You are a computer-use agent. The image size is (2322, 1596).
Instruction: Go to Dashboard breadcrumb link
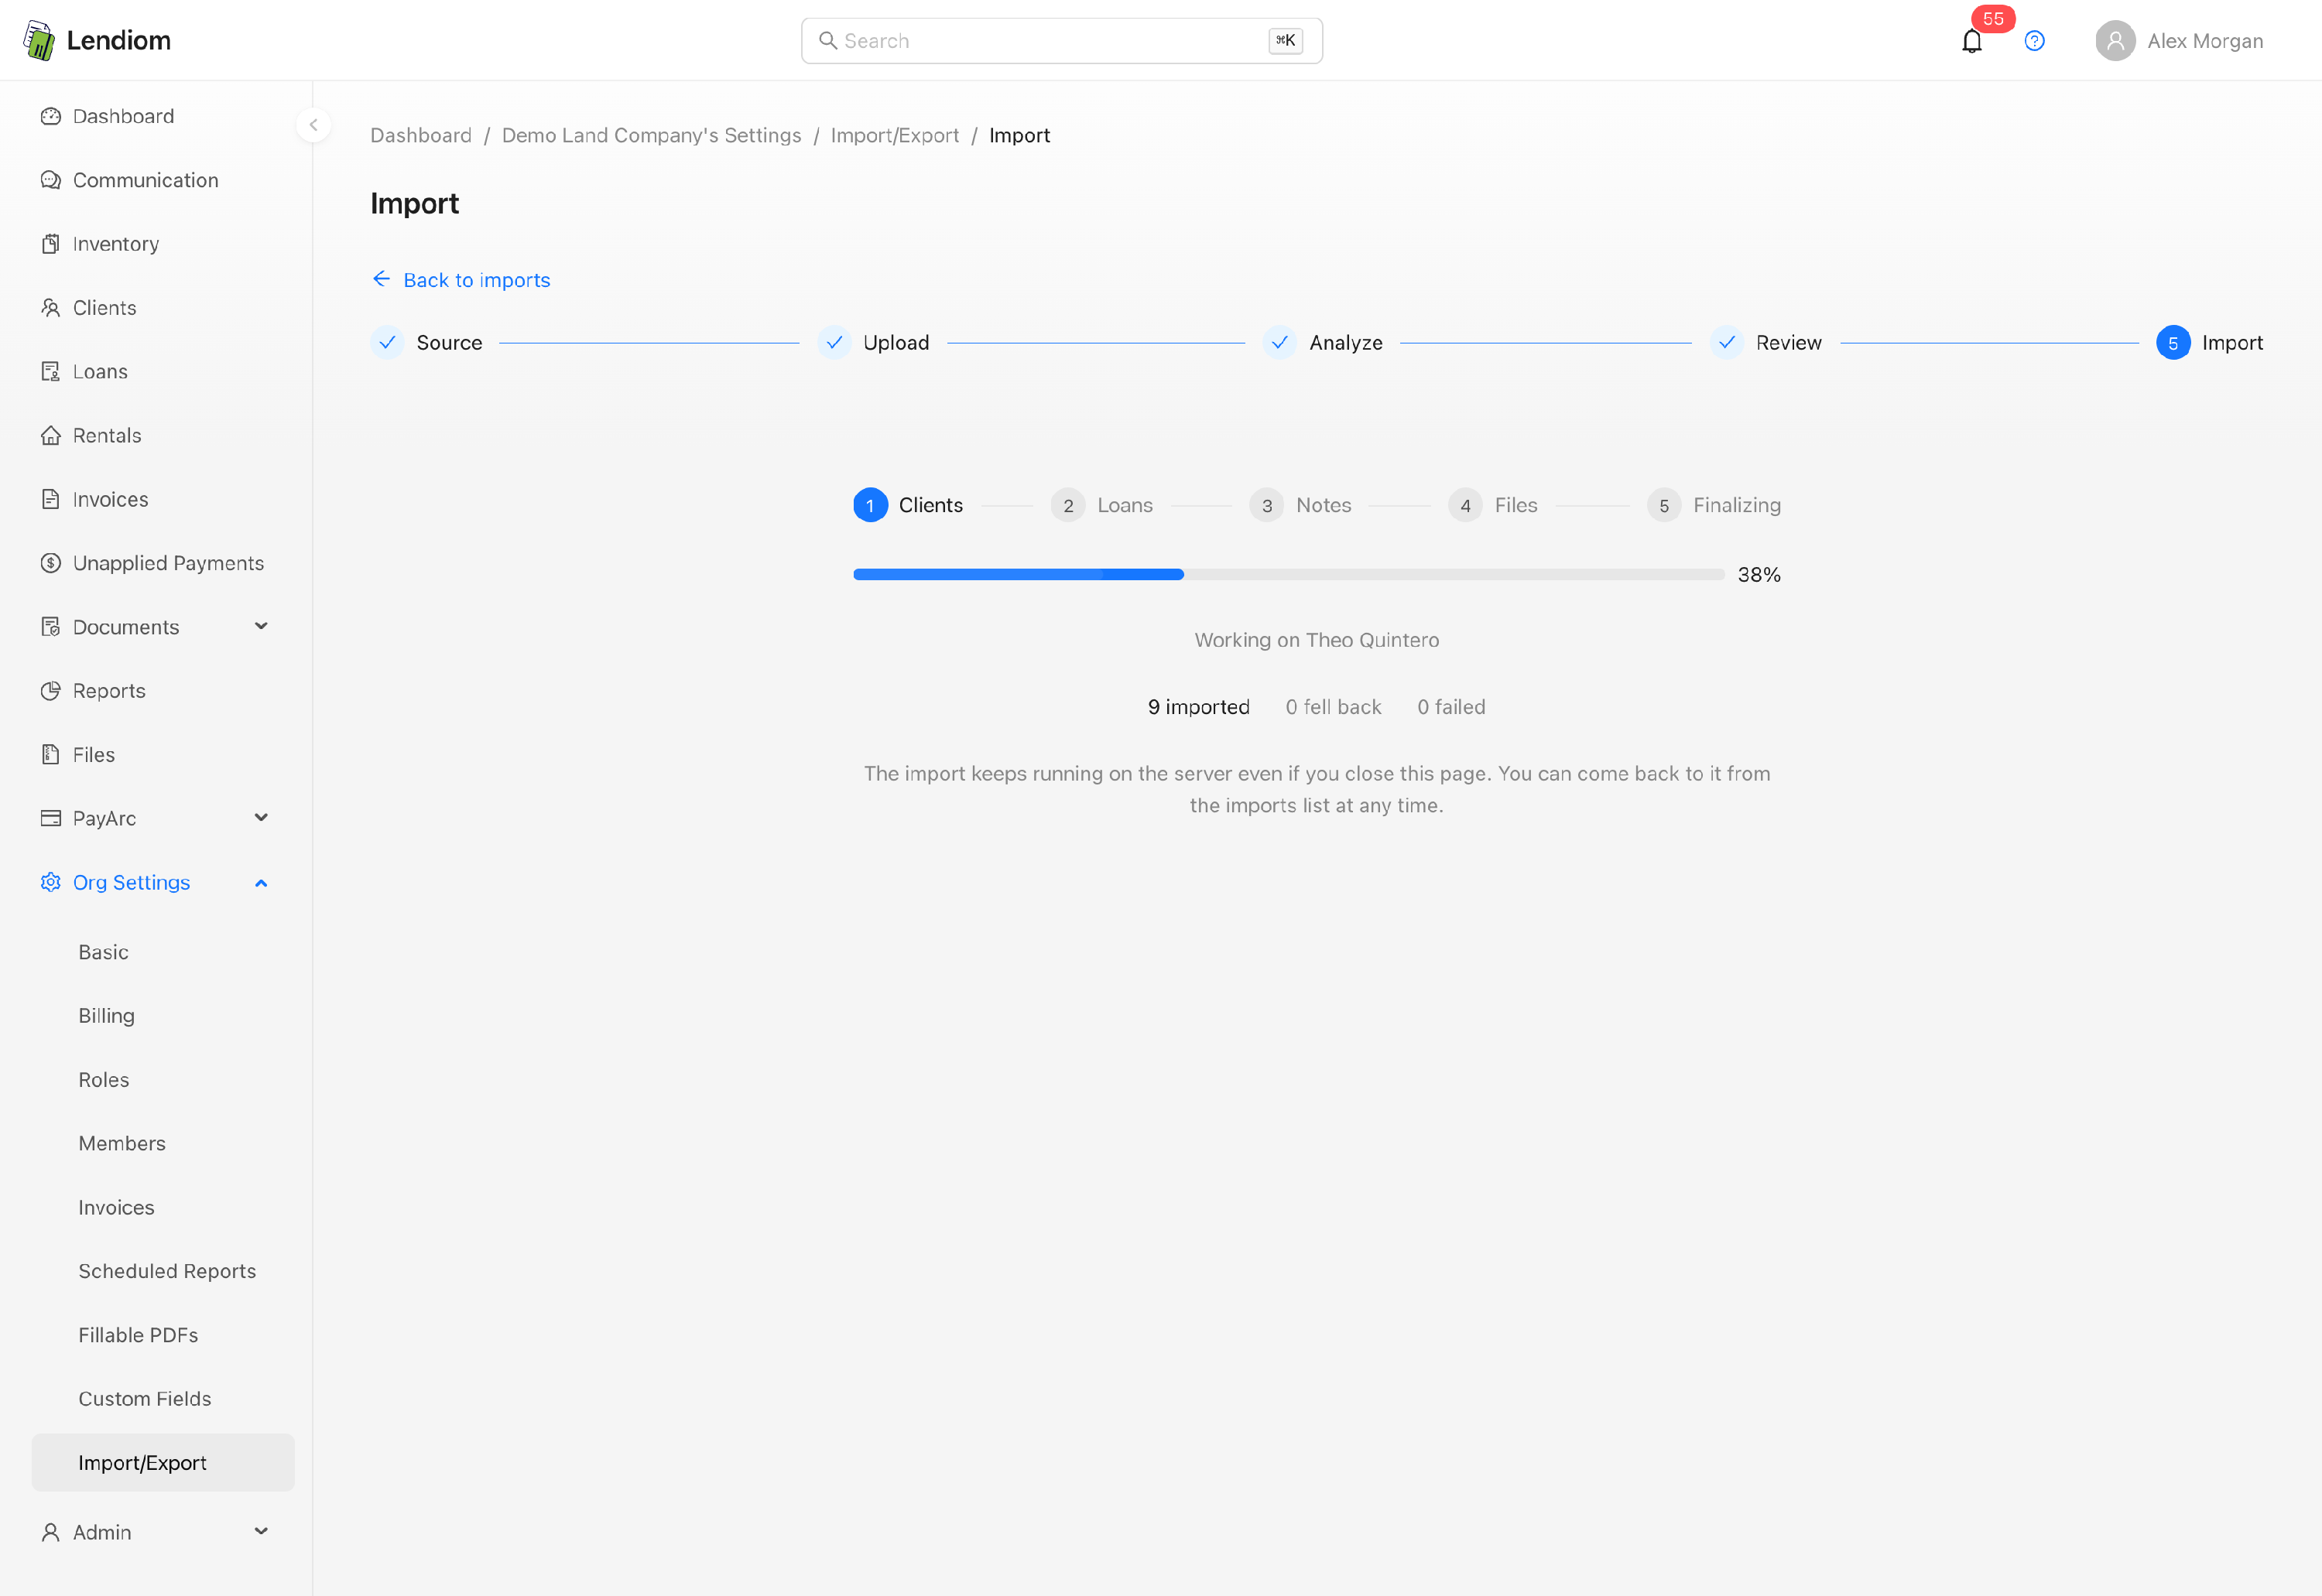421,135
